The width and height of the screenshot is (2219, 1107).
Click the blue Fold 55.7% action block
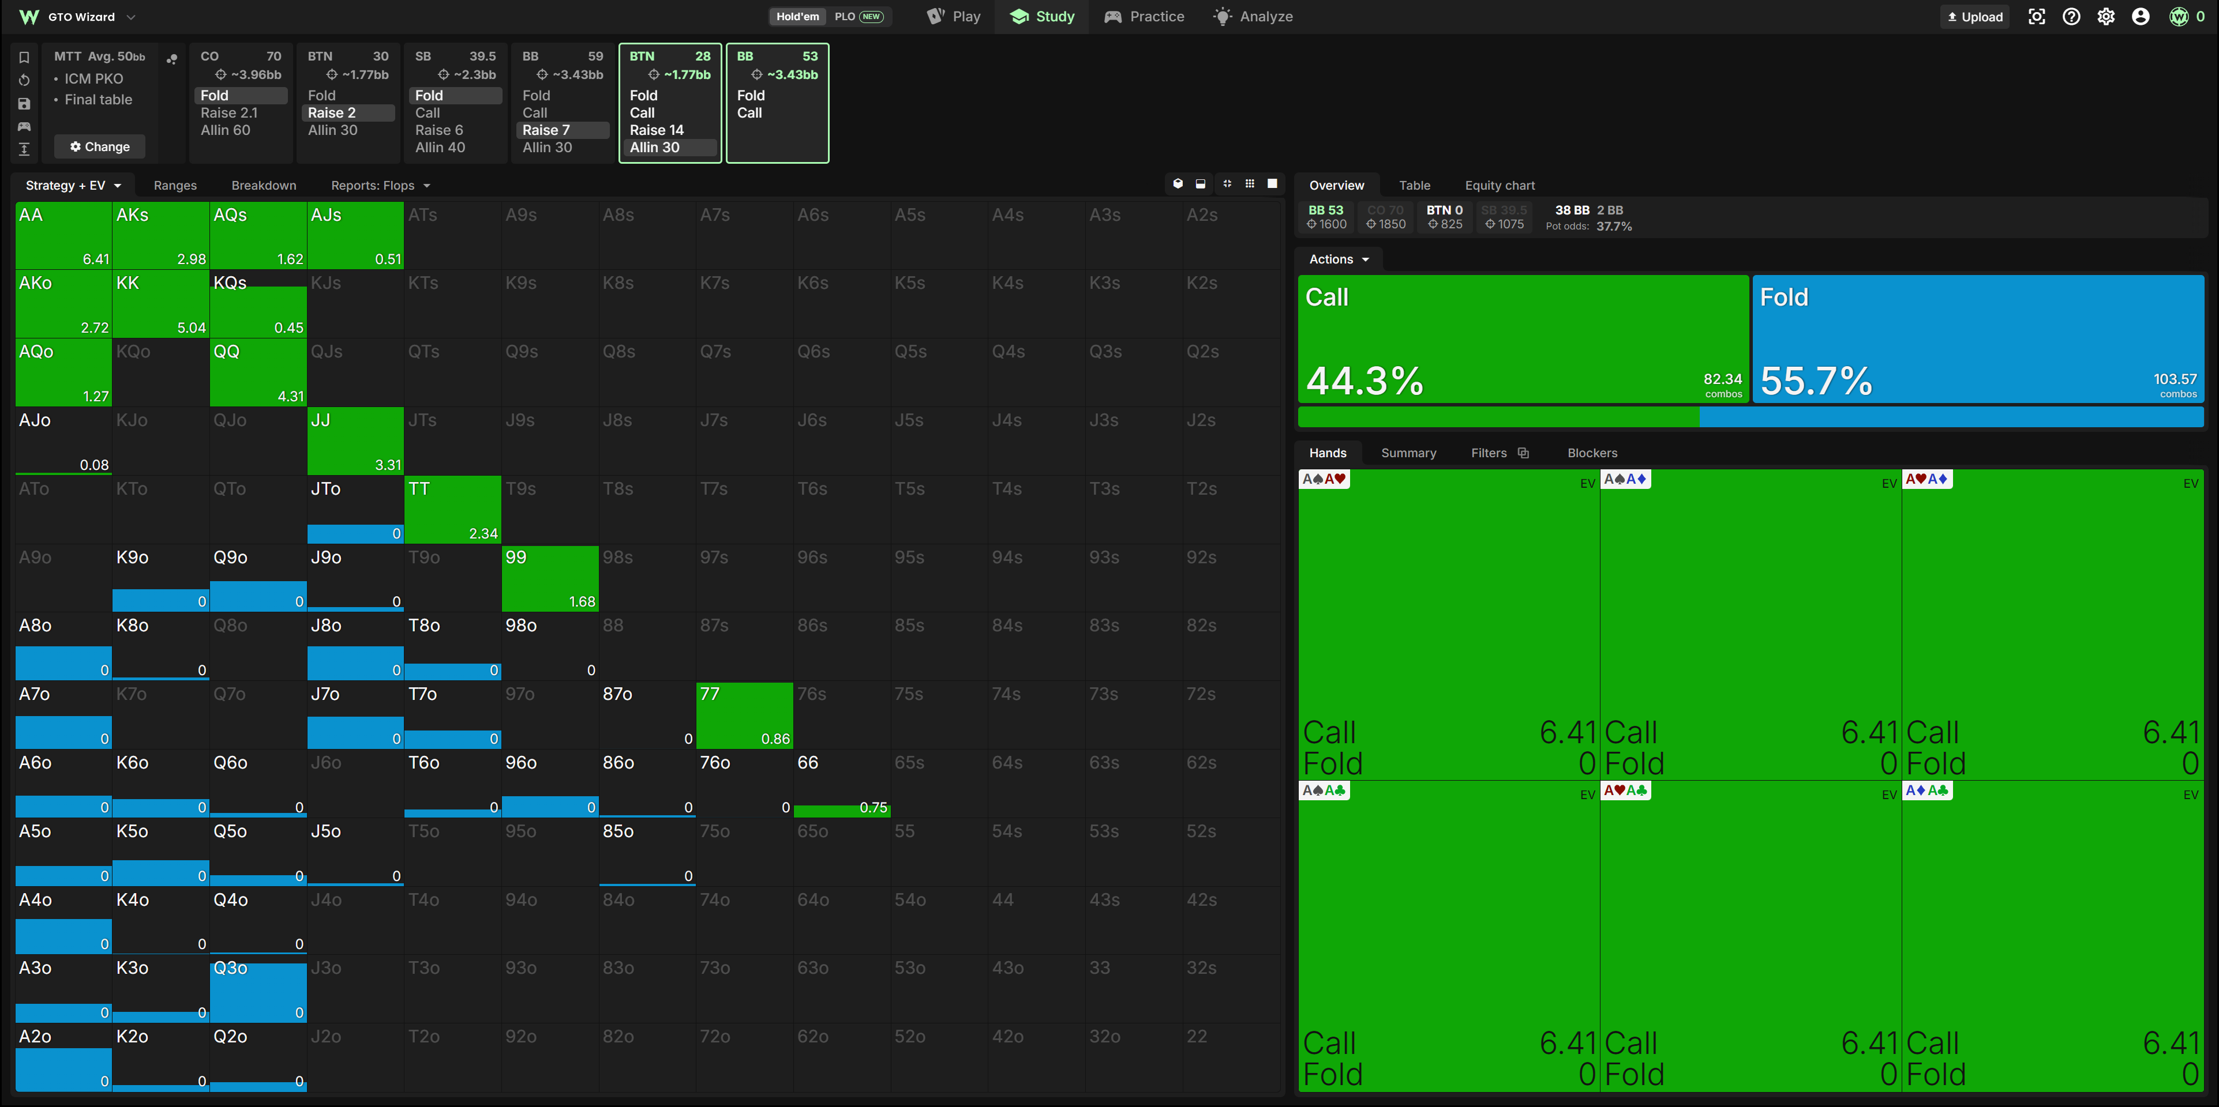(x=1978, y=338)
